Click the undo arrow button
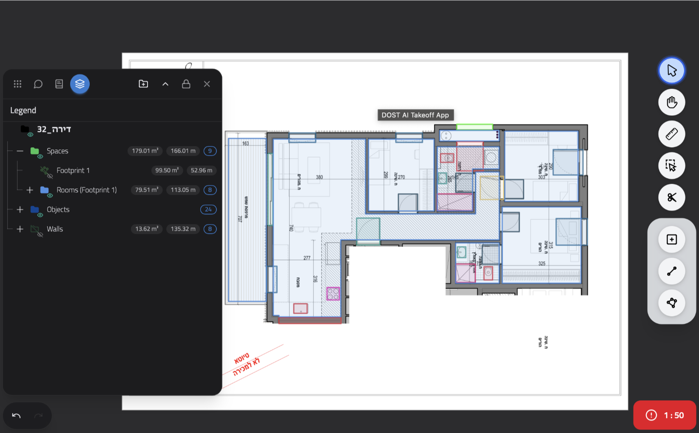699x433 pixels. point(16,416)
